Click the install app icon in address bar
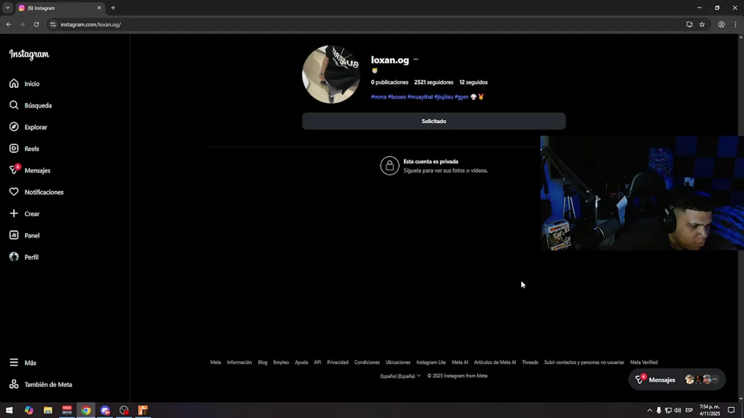The height and width of the screenshot is (418, 744). click(689, 24)
